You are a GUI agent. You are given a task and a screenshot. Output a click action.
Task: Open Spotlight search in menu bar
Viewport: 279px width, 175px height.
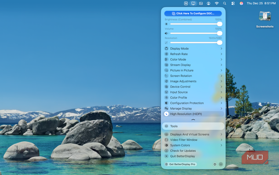tap(225, 3)
